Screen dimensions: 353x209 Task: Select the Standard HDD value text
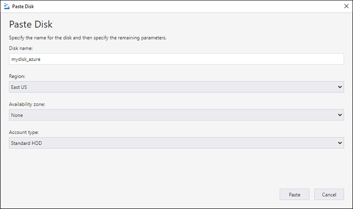[x=26, y=143]
